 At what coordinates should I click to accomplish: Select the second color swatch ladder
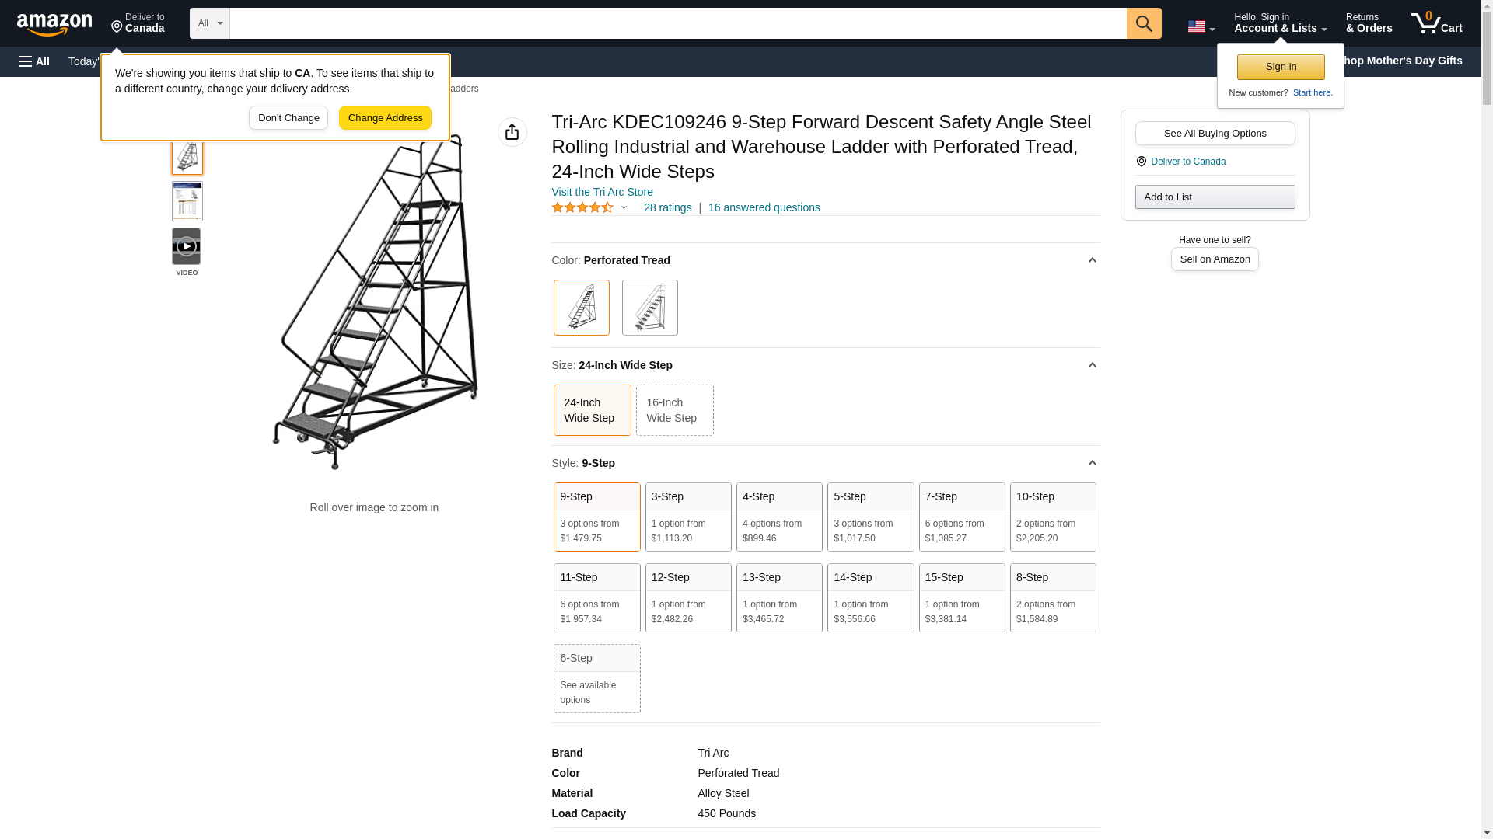649,308
